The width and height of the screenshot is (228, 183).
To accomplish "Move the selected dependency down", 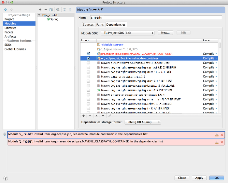I will tap(103, 116).
